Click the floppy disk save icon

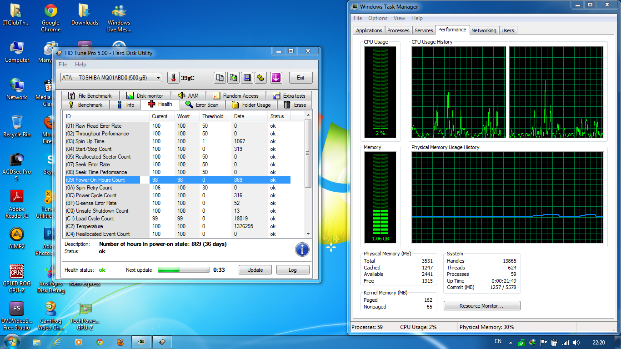(247, 78)
